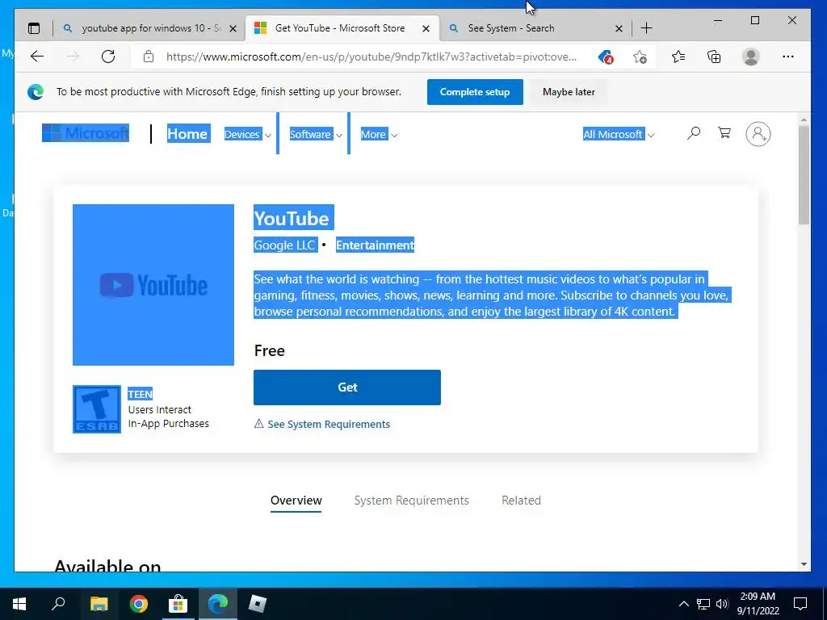Search Microsoft.com with magnifier icon
The width and height of the screenshot is (827, 620).
point(694,133)
